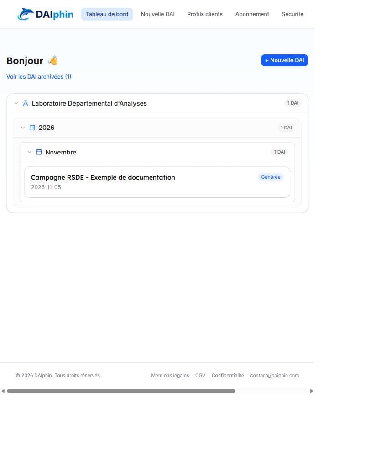Click the Générée status badge
The height and width of the screenshot is (457, 365).
tap(271, 177)
